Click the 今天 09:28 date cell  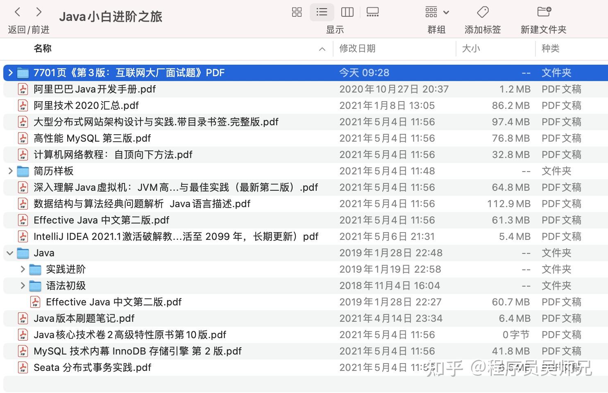[364, 73]
